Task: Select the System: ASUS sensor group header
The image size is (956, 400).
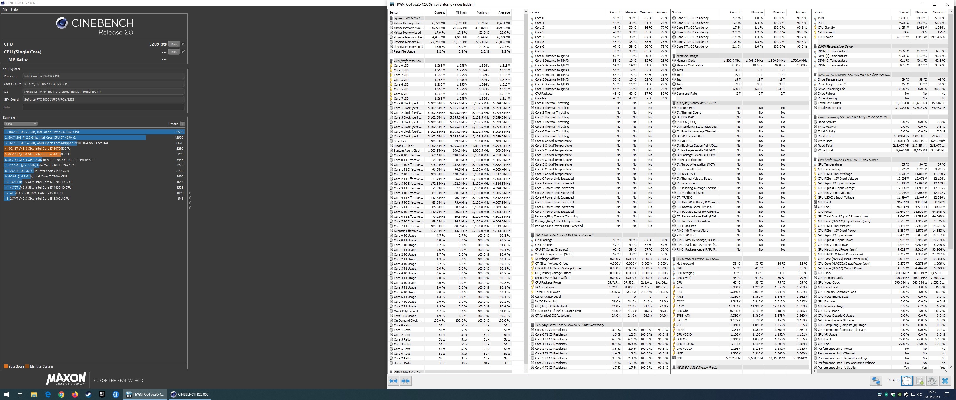Action: tap(450, 18)
